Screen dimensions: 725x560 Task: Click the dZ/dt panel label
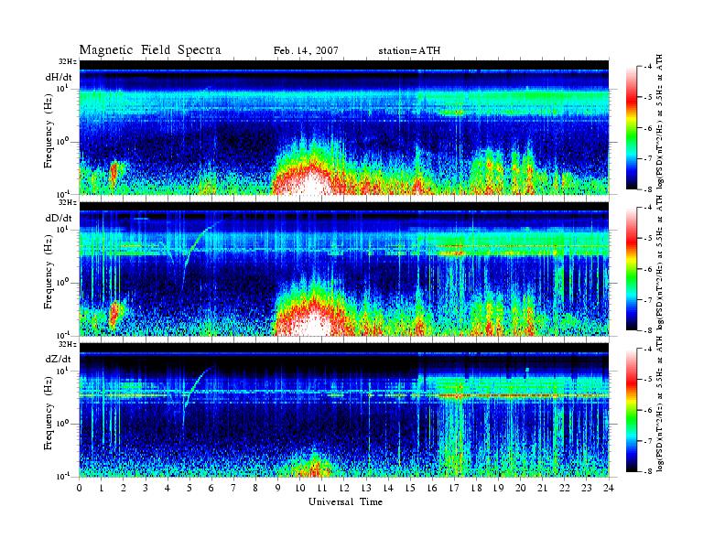click(x=59, y=359)
